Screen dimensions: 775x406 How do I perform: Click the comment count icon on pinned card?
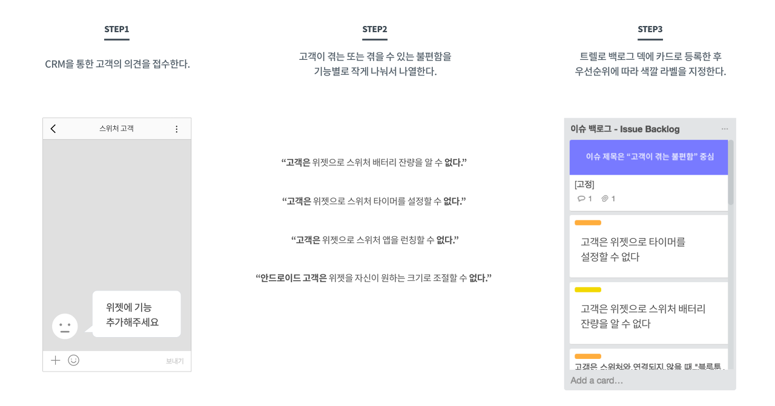[582, 199]
